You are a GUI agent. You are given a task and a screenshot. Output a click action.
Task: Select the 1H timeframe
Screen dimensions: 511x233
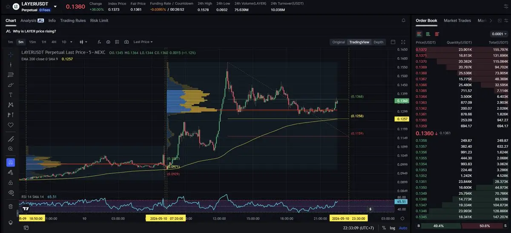click(43, 42)
